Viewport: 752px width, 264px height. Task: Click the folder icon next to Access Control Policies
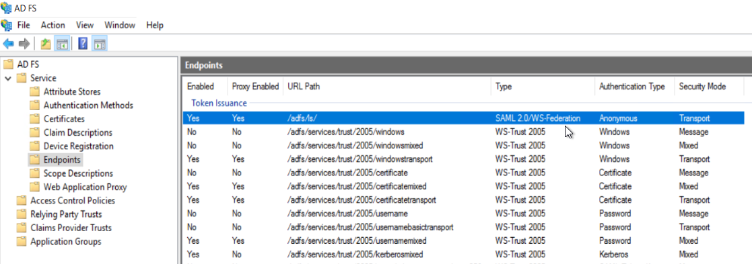pyautogui.click(x=21, y=201)
